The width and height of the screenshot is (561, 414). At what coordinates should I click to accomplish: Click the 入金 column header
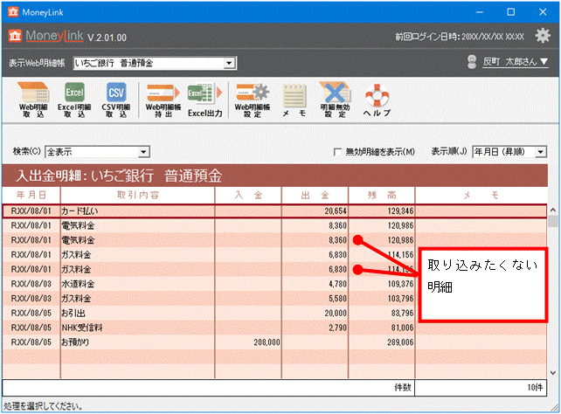click(248, 195)
